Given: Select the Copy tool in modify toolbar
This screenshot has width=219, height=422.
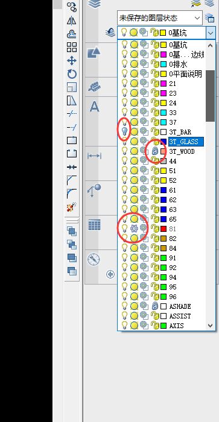Looking at the screenshot, I should pyautogui.click(x=72, y=7).
